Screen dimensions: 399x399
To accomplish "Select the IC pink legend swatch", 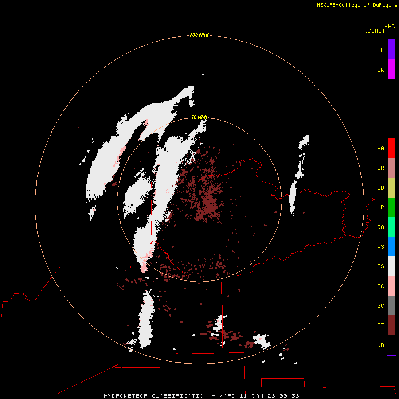I will [391, 286].
